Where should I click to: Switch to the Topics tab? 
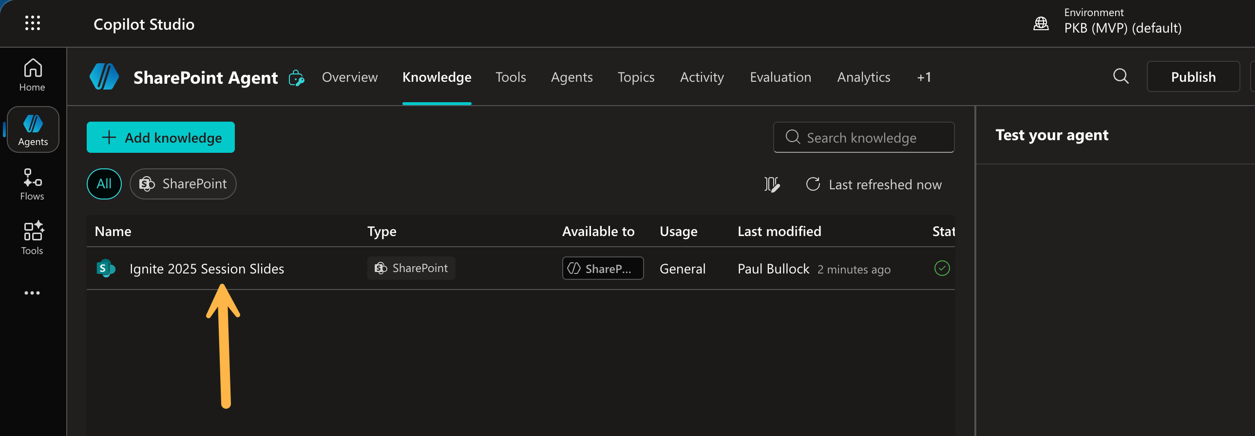636,77
